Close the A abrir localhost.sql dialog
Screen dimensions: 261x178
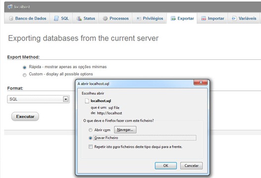(201, 82)
